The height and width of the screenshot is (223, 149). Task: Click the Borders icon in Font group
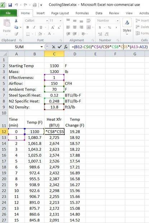click(28, 34)
